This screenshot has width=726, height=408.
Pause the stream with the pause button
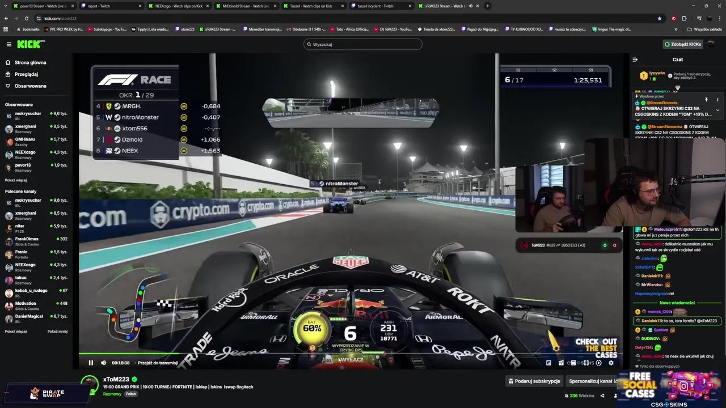[x=91, y=363]
